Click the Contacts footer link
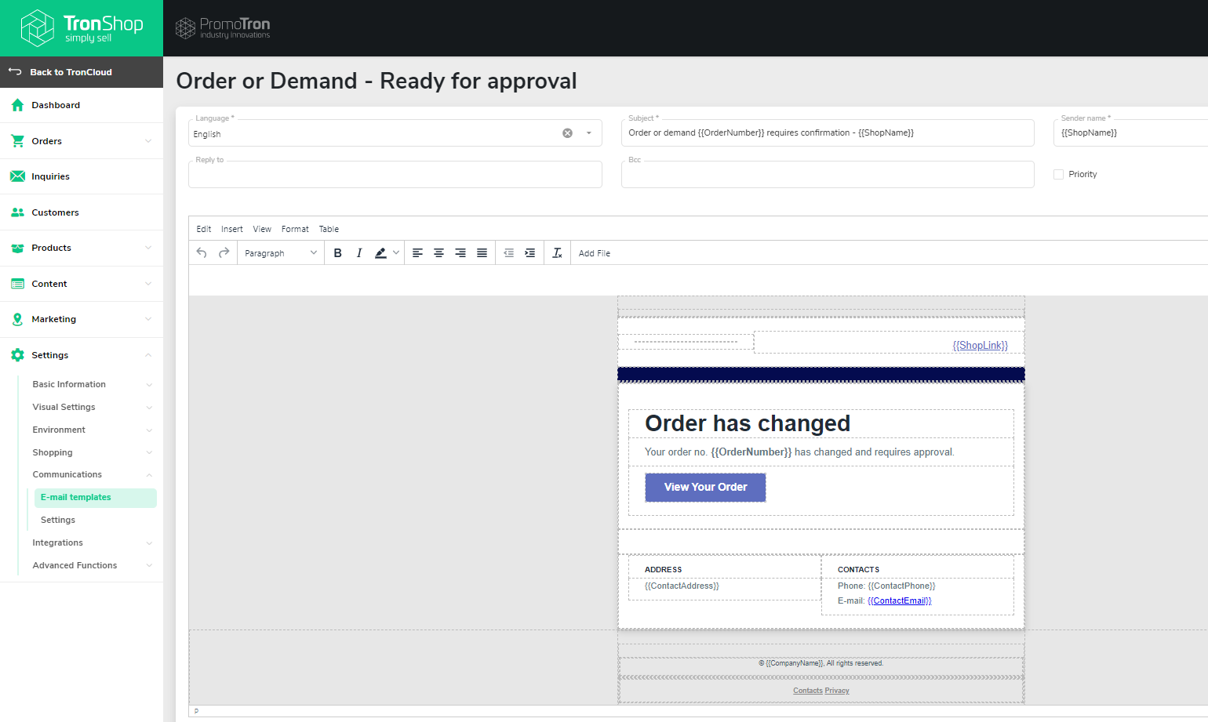 (807, 691)
